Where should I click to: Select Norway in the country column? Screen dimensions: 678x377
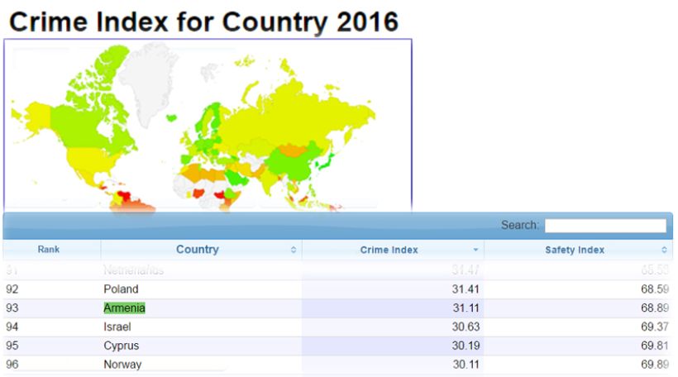coord(123,365)
